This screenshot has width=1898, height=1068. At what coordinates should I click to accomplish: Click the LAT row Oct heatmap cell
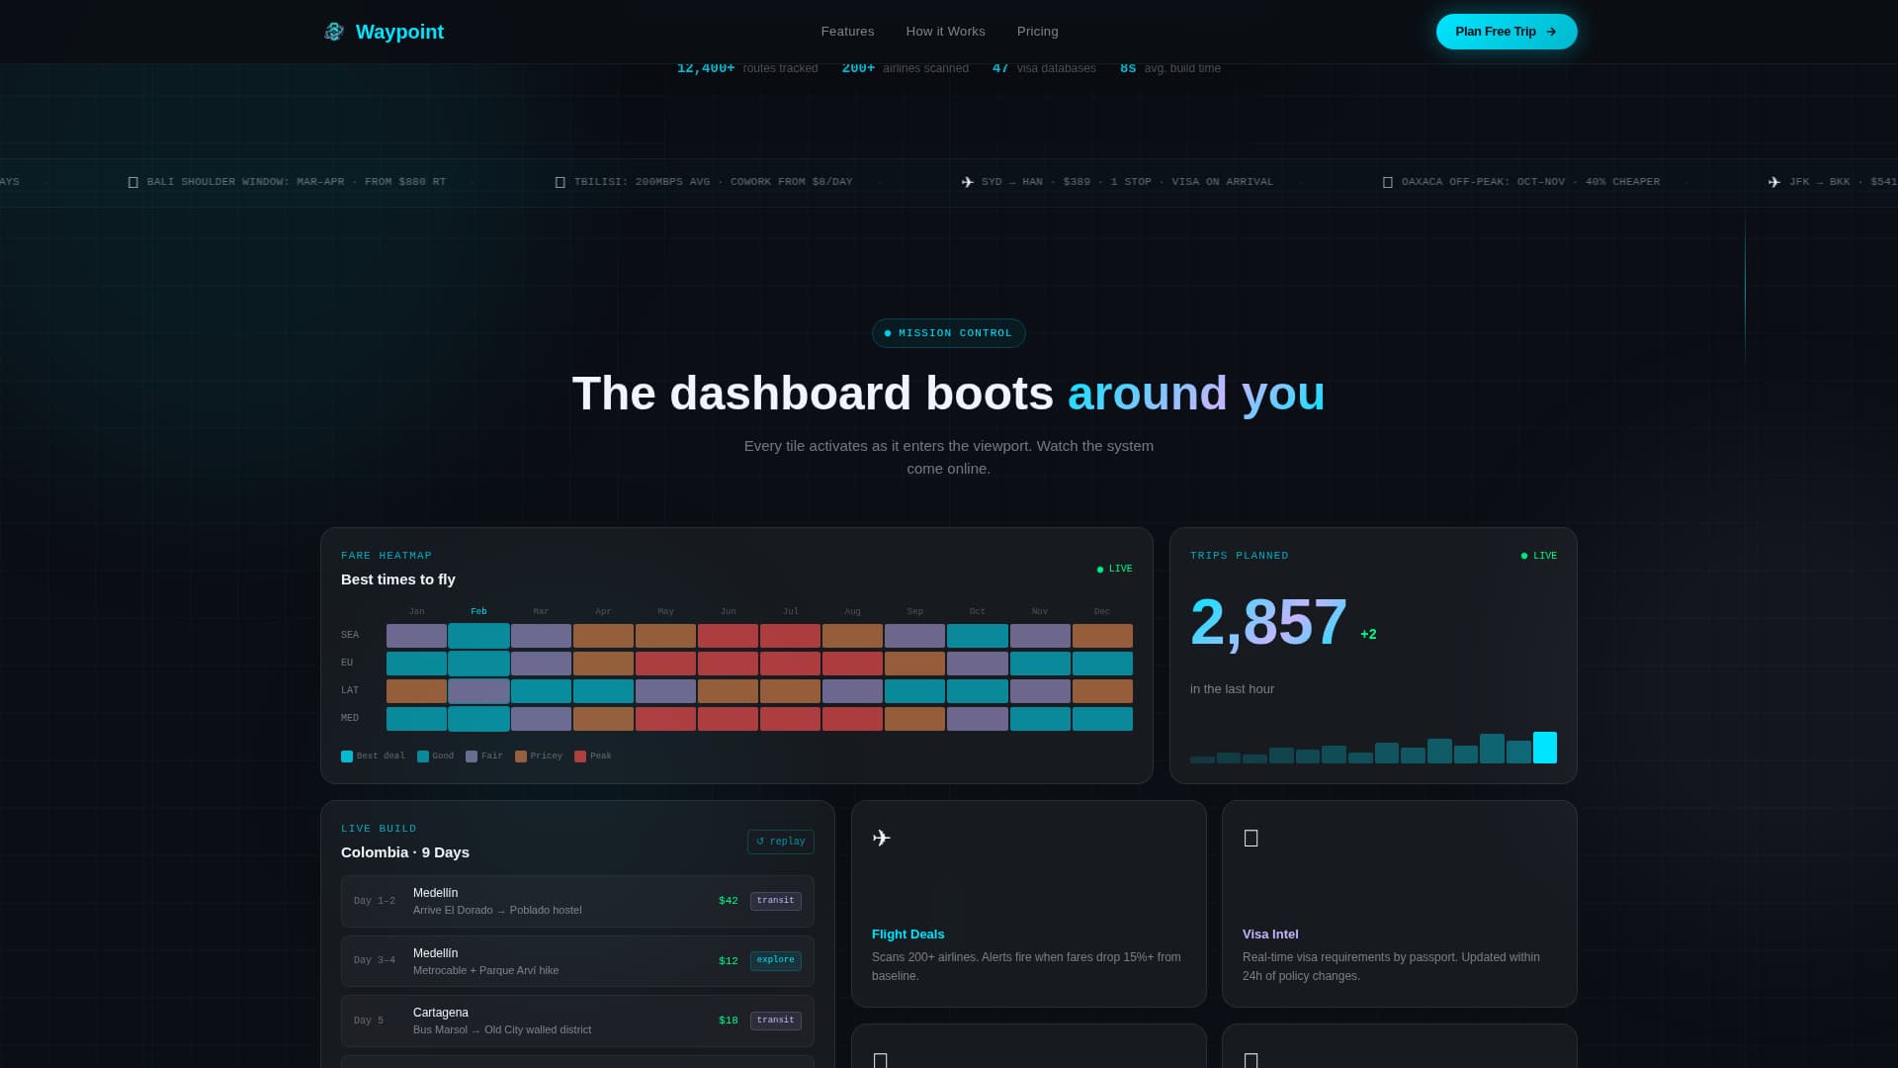point(977,691)
